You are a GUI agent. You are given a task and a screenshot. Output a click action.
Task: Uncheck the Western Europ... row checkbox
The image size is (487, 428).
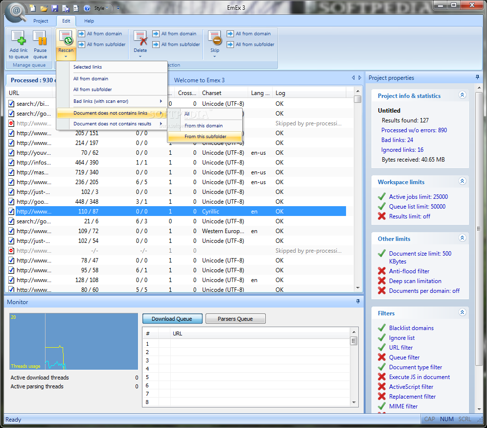(11, 231)
